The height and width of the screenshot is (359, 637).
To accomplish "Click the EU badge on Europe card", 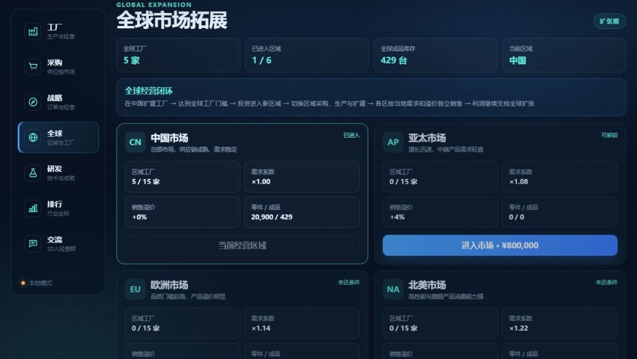I will (x=135, y=289).
